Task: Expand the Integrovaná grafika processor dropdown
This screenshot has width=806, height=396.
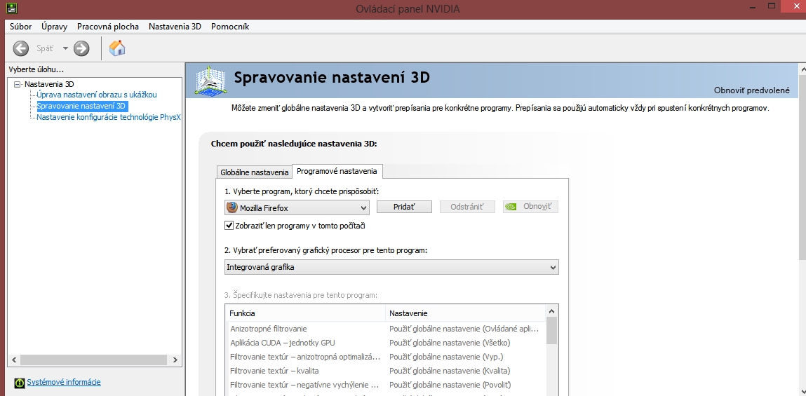Action: click(x=391, y=267)
